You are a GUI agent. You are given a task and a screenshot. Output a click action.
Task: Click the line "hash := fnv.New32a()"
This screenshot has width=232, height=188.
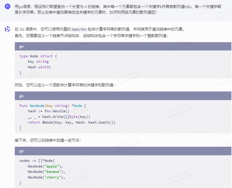tap(49, 111)
